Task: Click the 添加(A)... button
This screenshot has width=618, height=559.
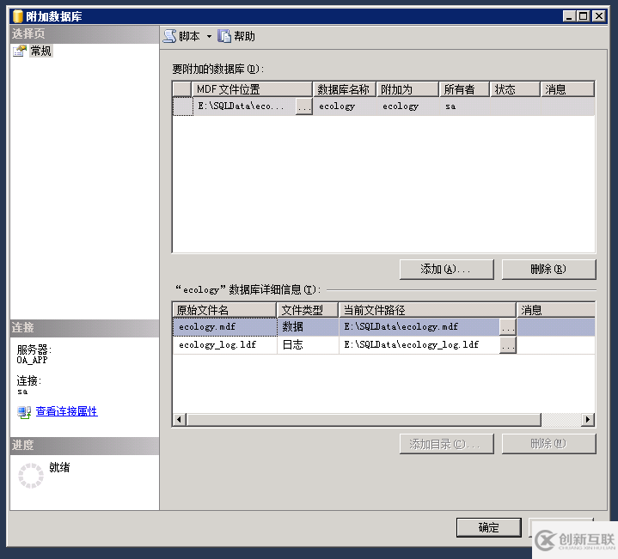Action: (x=446, y=270)
